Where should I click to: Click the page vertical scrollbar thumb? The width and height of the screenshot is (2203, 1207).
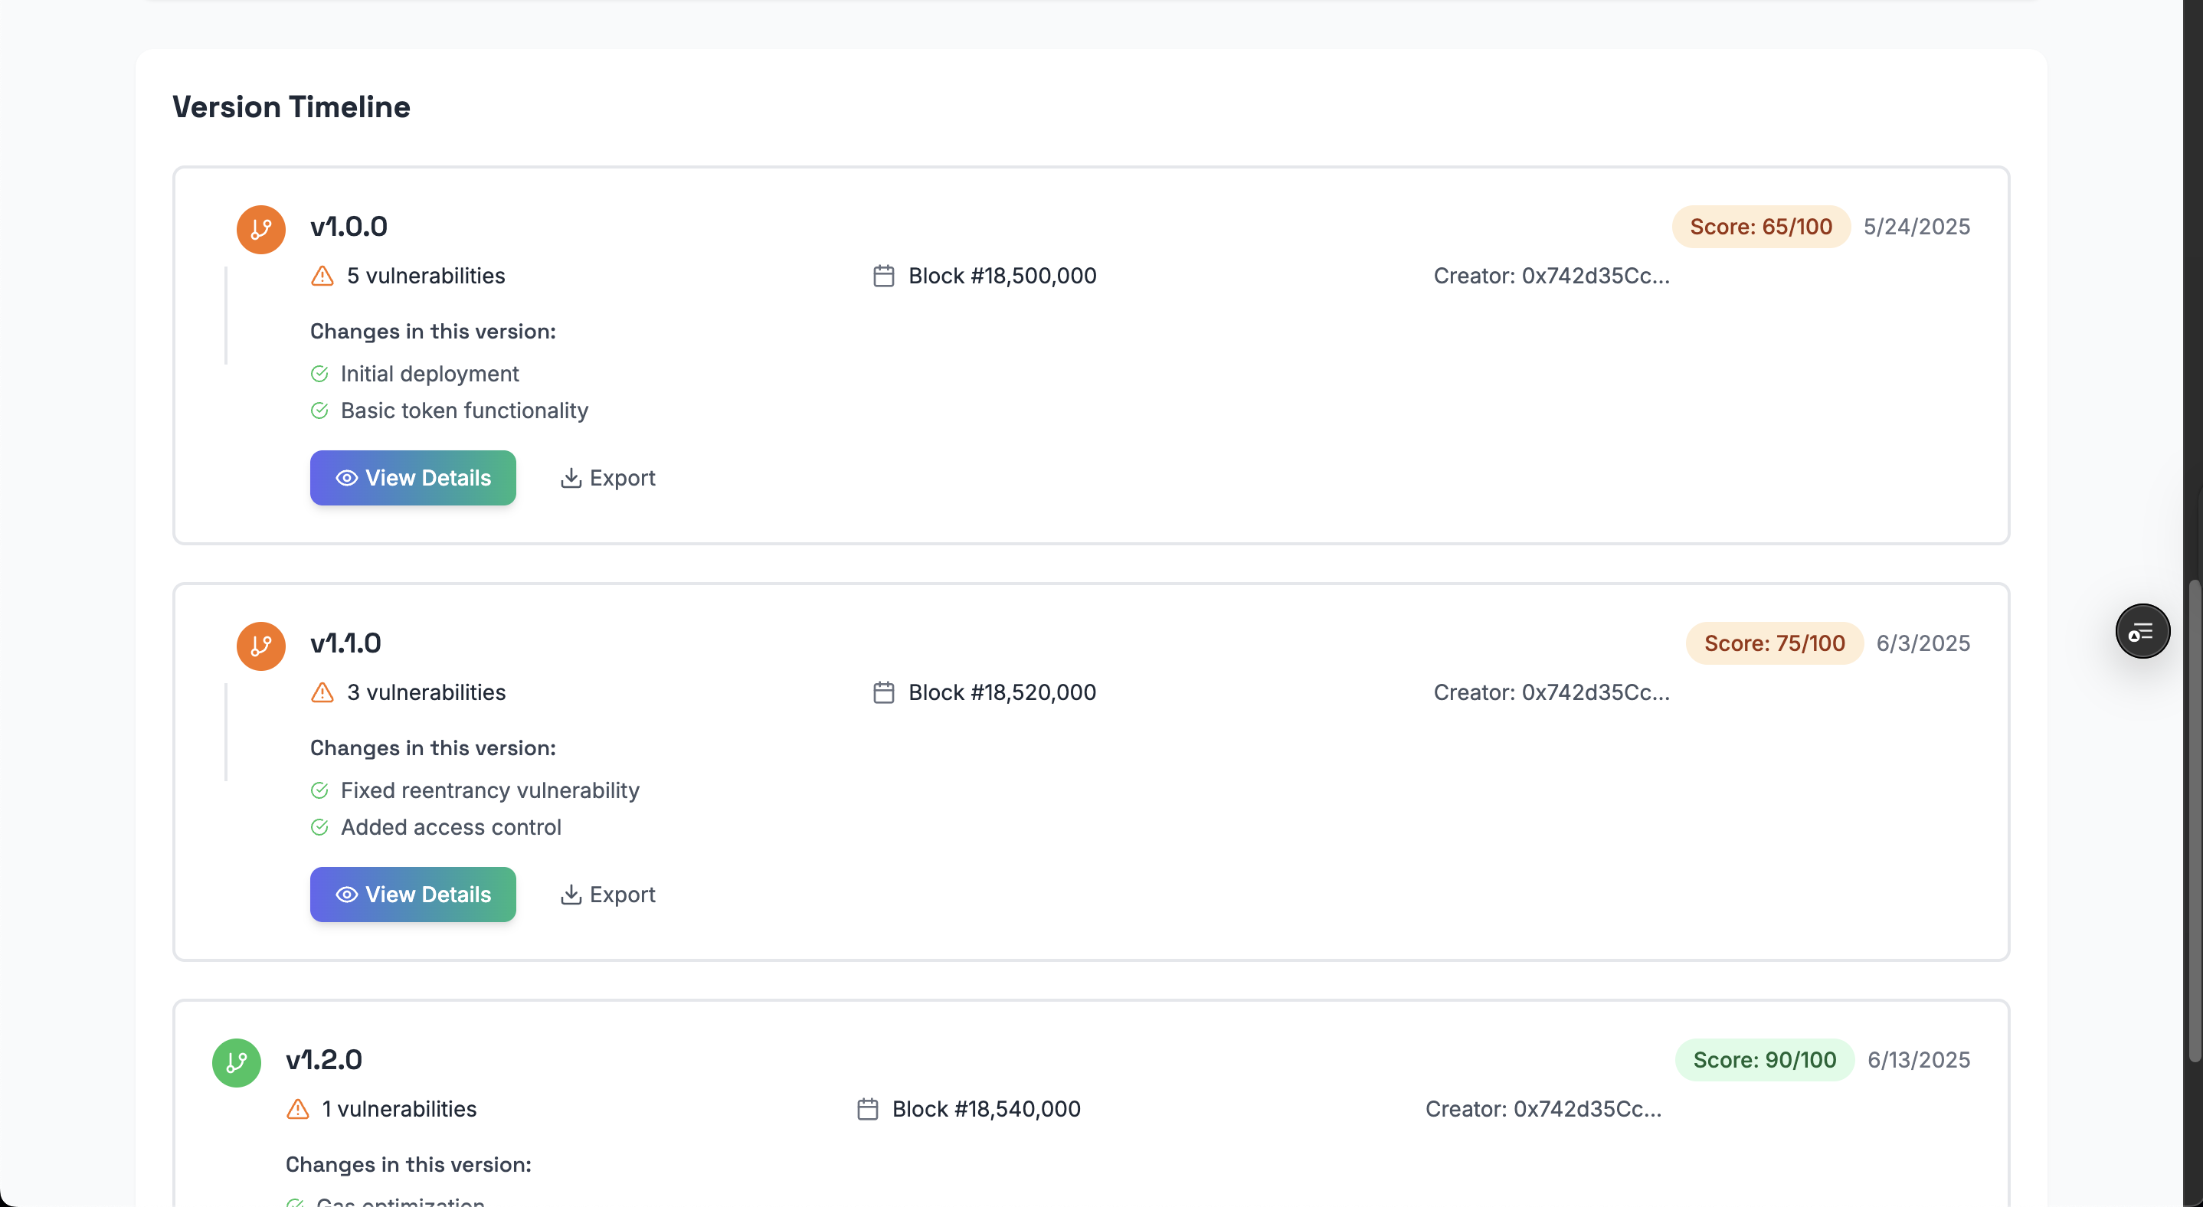(x=2195, y=821)
